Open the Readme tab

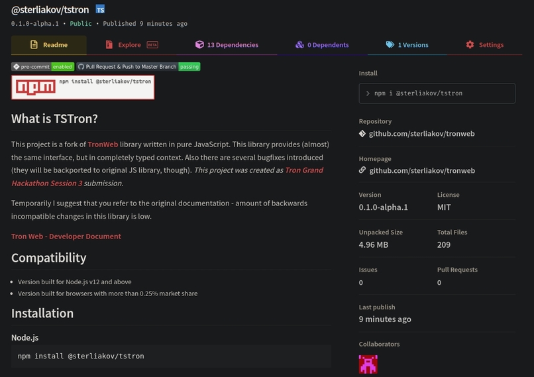pos(49,45)
